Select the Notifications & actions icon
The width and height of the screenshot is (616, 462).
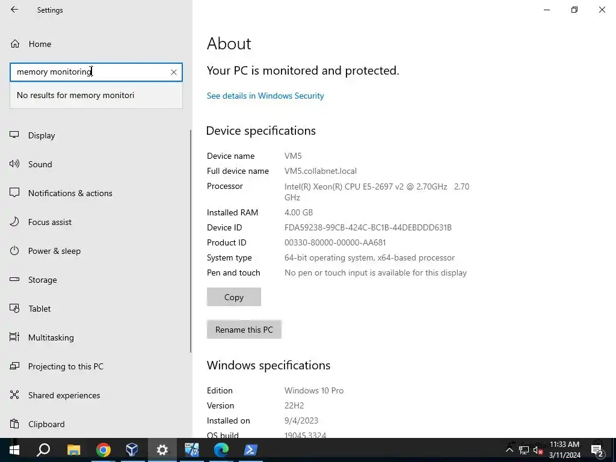tap(14, 192)
